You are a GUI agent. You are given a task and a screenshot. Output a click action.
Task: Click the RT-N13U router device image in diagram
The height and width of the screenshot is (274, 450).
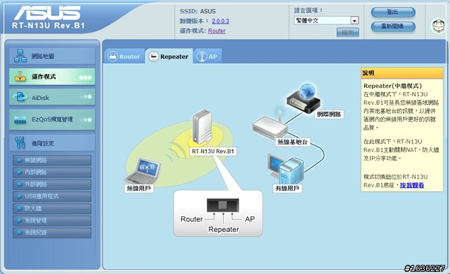(x=202, y=126)
